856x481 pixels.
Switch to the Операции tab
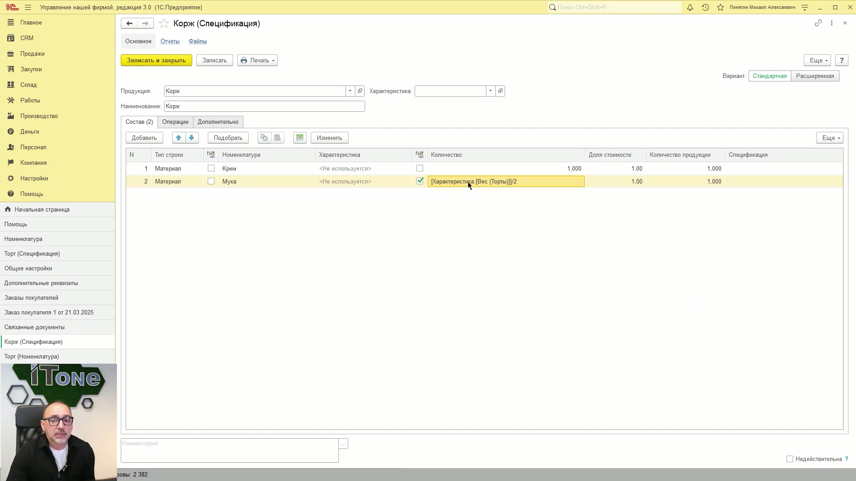[x=175, y=122]
